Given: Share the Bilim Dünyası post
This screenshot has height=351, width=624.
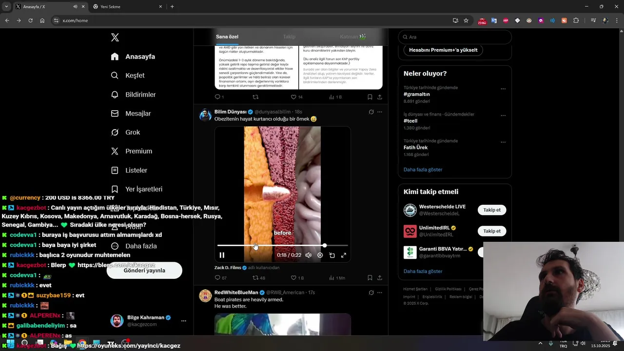Looking at the screenshot, I should coord(380,278).
